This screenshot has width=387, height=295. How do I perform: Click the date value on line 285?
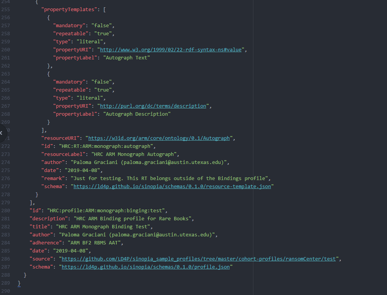click(x=70, y=251)
